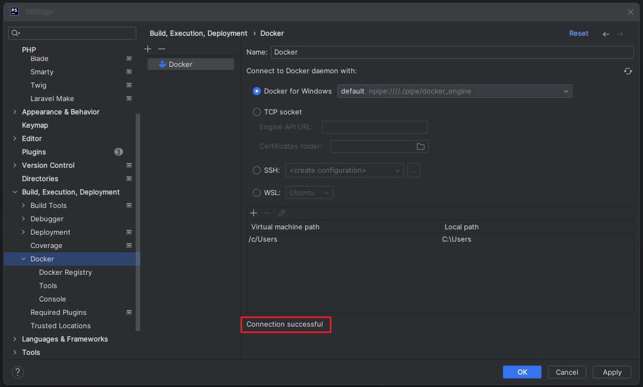Image resolution: width=643 pixels, height=387 pixels.
Task: Refresh Docker daemon connection icon
Action: pos(628,71)
